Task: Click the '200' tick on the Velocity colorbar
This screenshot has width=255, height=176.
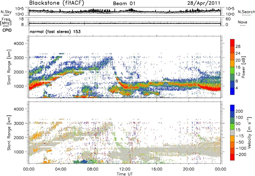Action: point(239,111)
